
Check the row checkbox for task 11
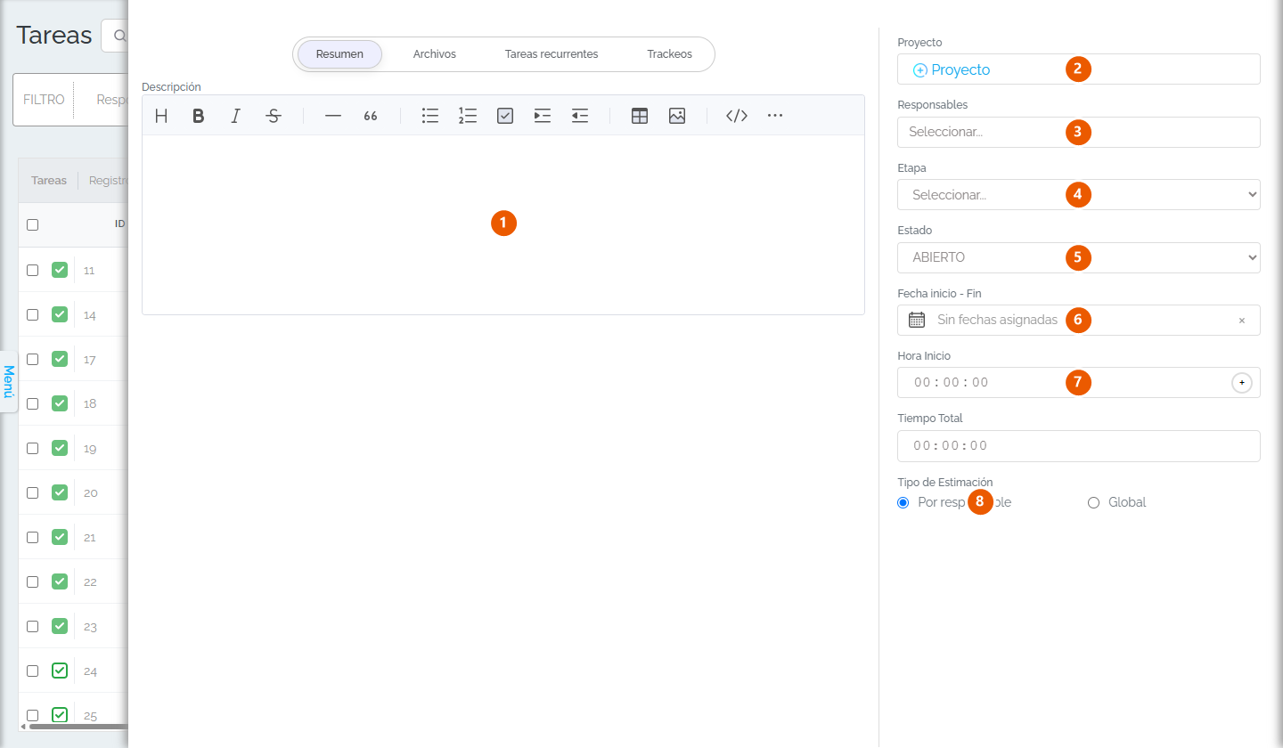[x=33, y=270]
